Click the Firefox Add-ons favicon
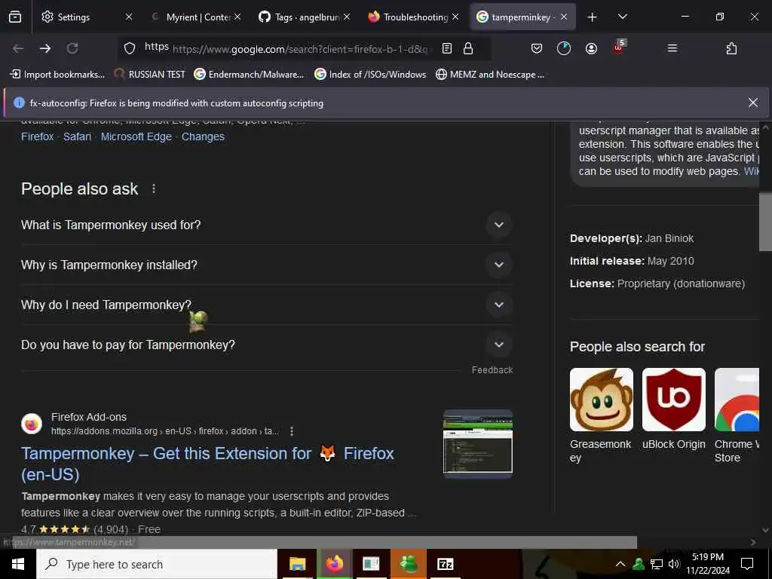This screenshot has width=772, height=579. pyautogui.click(x=32, y=424)
